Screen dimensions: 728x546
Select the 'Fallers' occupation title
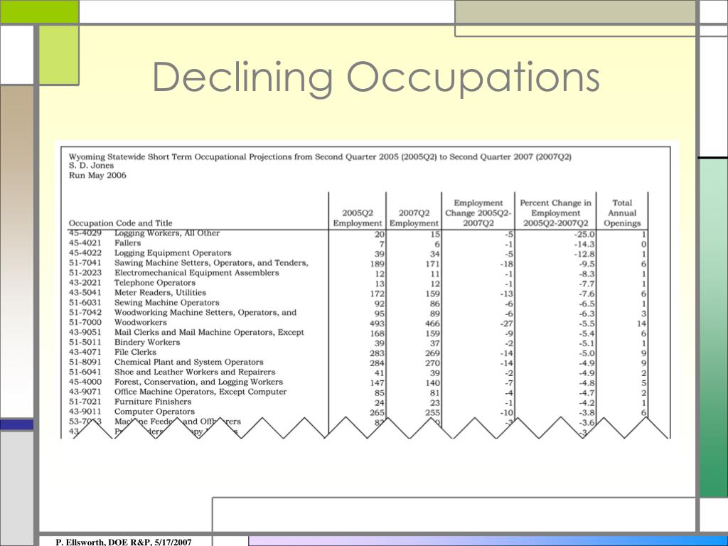coord(128,243)
